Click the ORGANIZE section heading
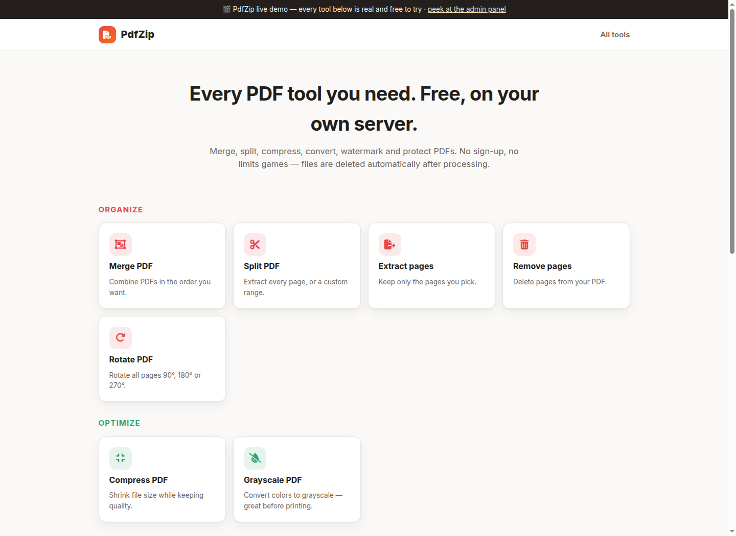This screenshot has width=736, height=536. tap(121, 210)
